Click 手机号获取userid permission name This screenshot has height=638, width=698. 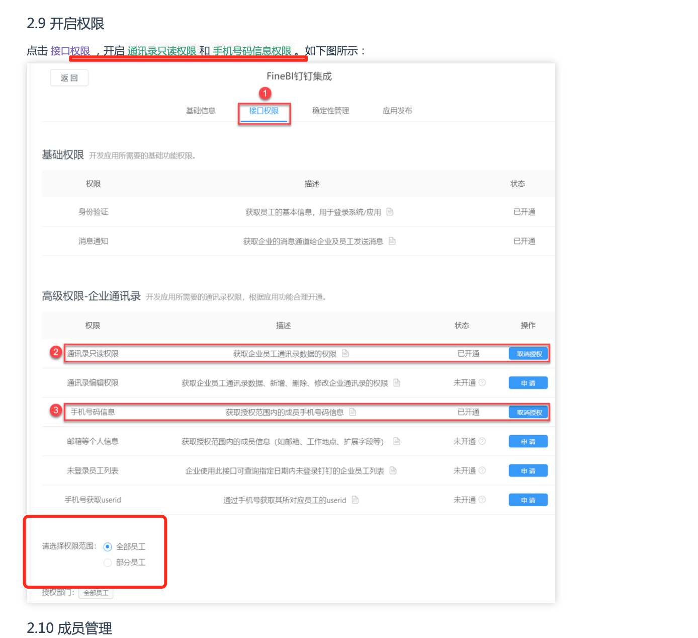(x=93, y=500)
